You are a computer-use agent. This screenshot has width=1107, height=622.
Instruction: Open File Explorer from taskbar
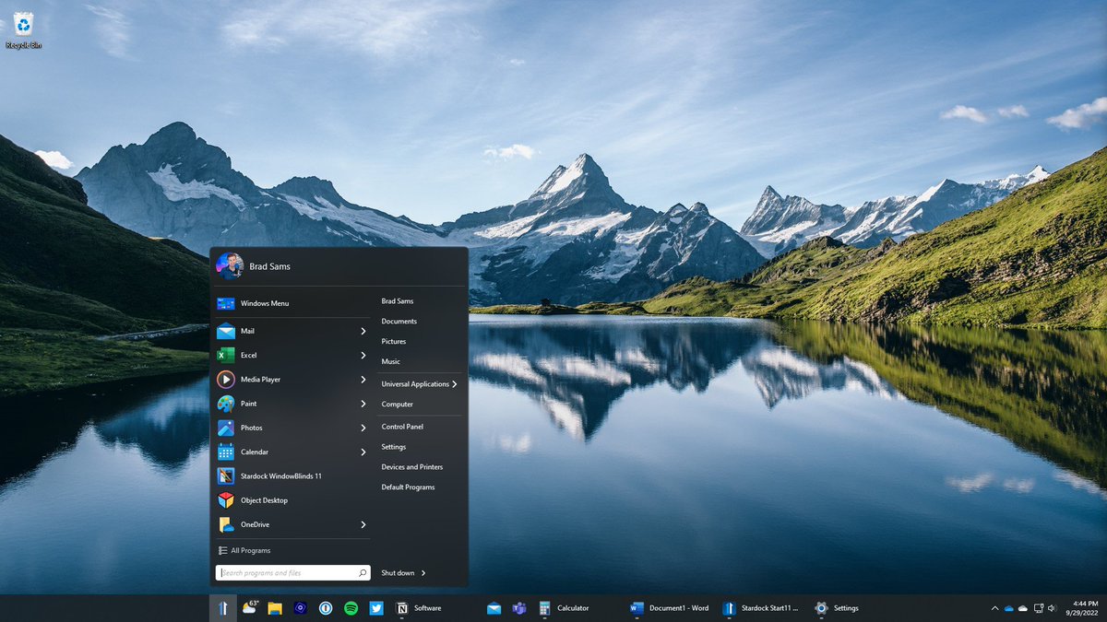tap(274, 608)
